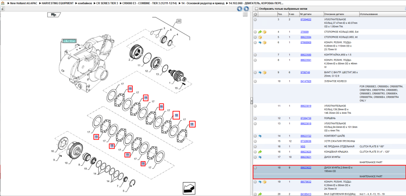Viewport: 406px width, 196px height.
Task: Expand the NSS row
Action: point(255,147)
